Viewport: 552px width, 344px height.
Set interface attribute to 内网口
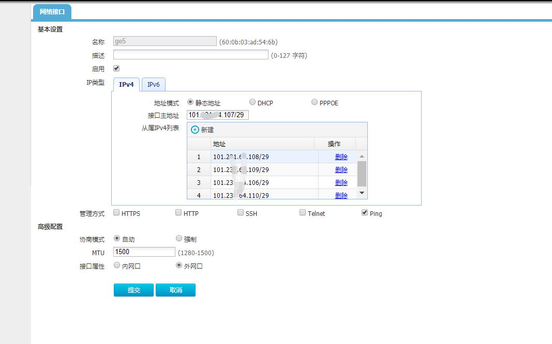click(x=117, y=265)
